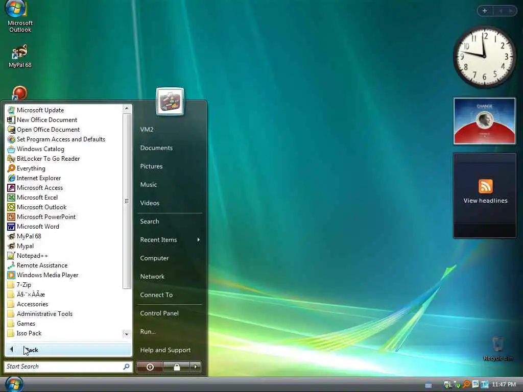Launch New Office Document
Viewport: 523px width, 392px height.
[64, 119]
